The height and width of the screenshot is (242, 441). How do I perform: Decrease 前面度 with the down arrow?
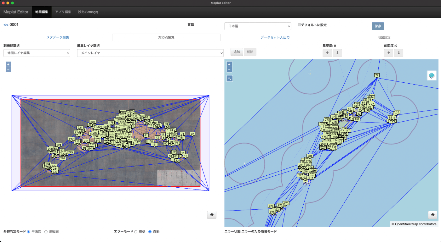pyautogui.click(x=399, y=53)
